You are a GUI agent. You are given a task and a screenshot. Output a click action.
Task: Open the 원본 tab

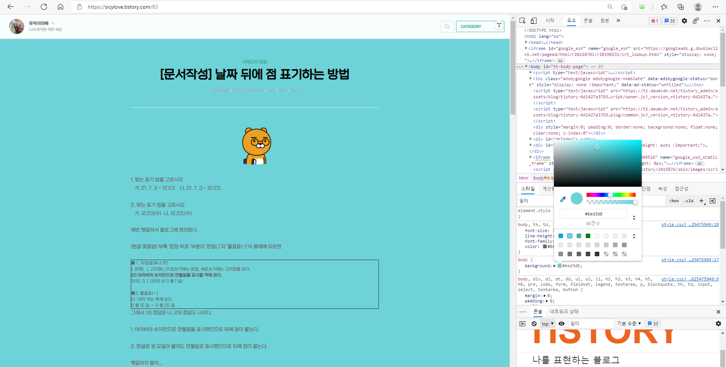pyautogui.click(x=605, y=20)
